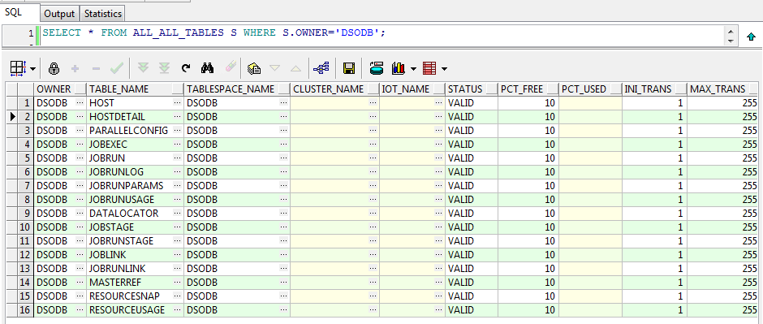Open the dropdown beside the red grid icon
763x324 pixels.
[444, 69]
